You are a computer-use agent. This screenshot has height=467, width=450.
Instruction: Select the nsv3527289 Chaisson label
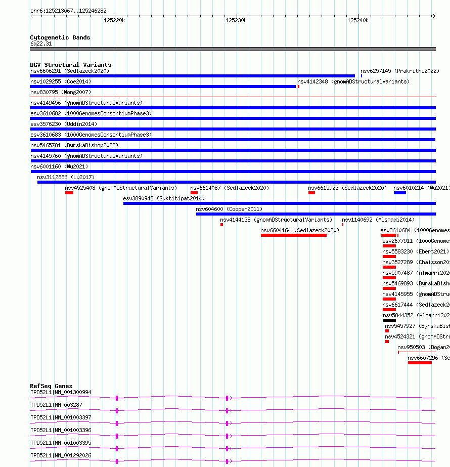tap(416, 263)
